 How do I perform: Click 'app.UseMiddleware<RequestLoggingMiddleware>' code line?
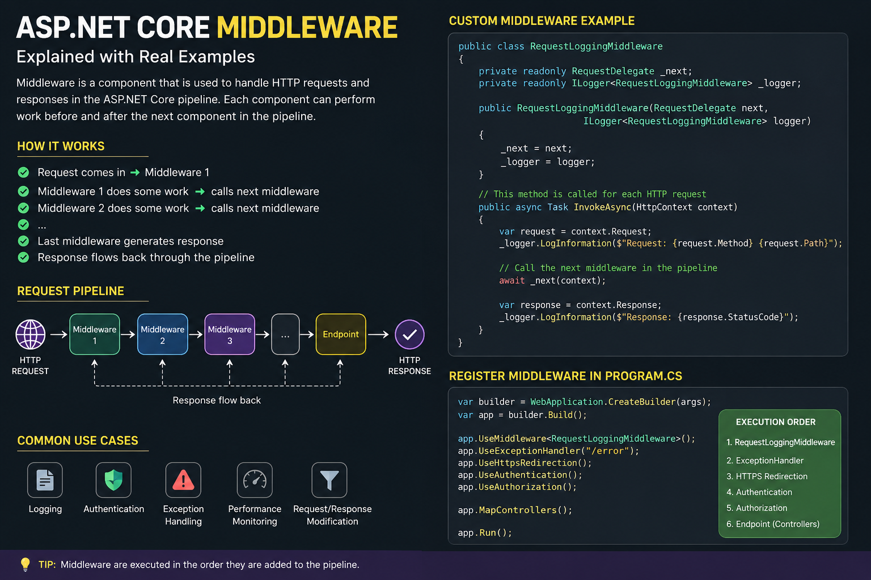point(577,439)
